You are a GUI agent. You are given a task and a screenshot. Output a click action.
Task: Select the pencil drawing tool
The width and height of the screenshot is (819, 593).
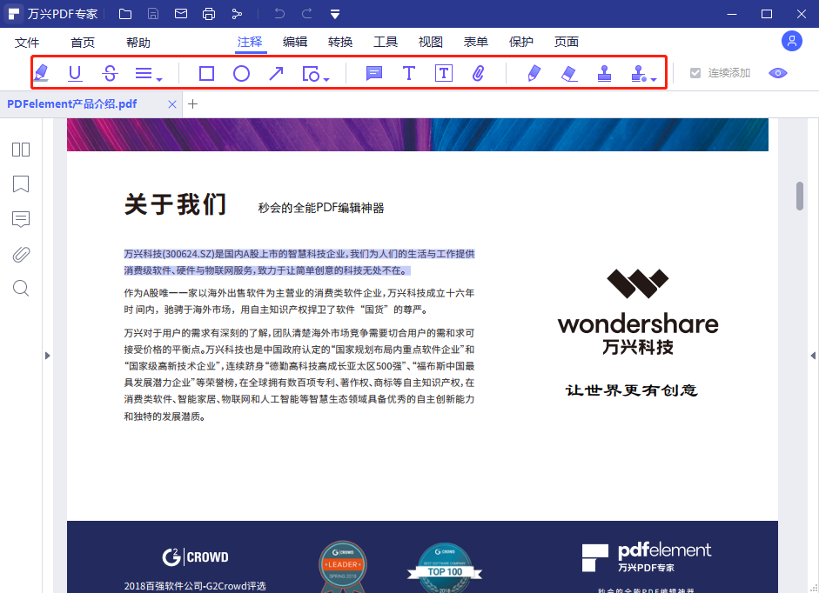click(x=533, y=74)
